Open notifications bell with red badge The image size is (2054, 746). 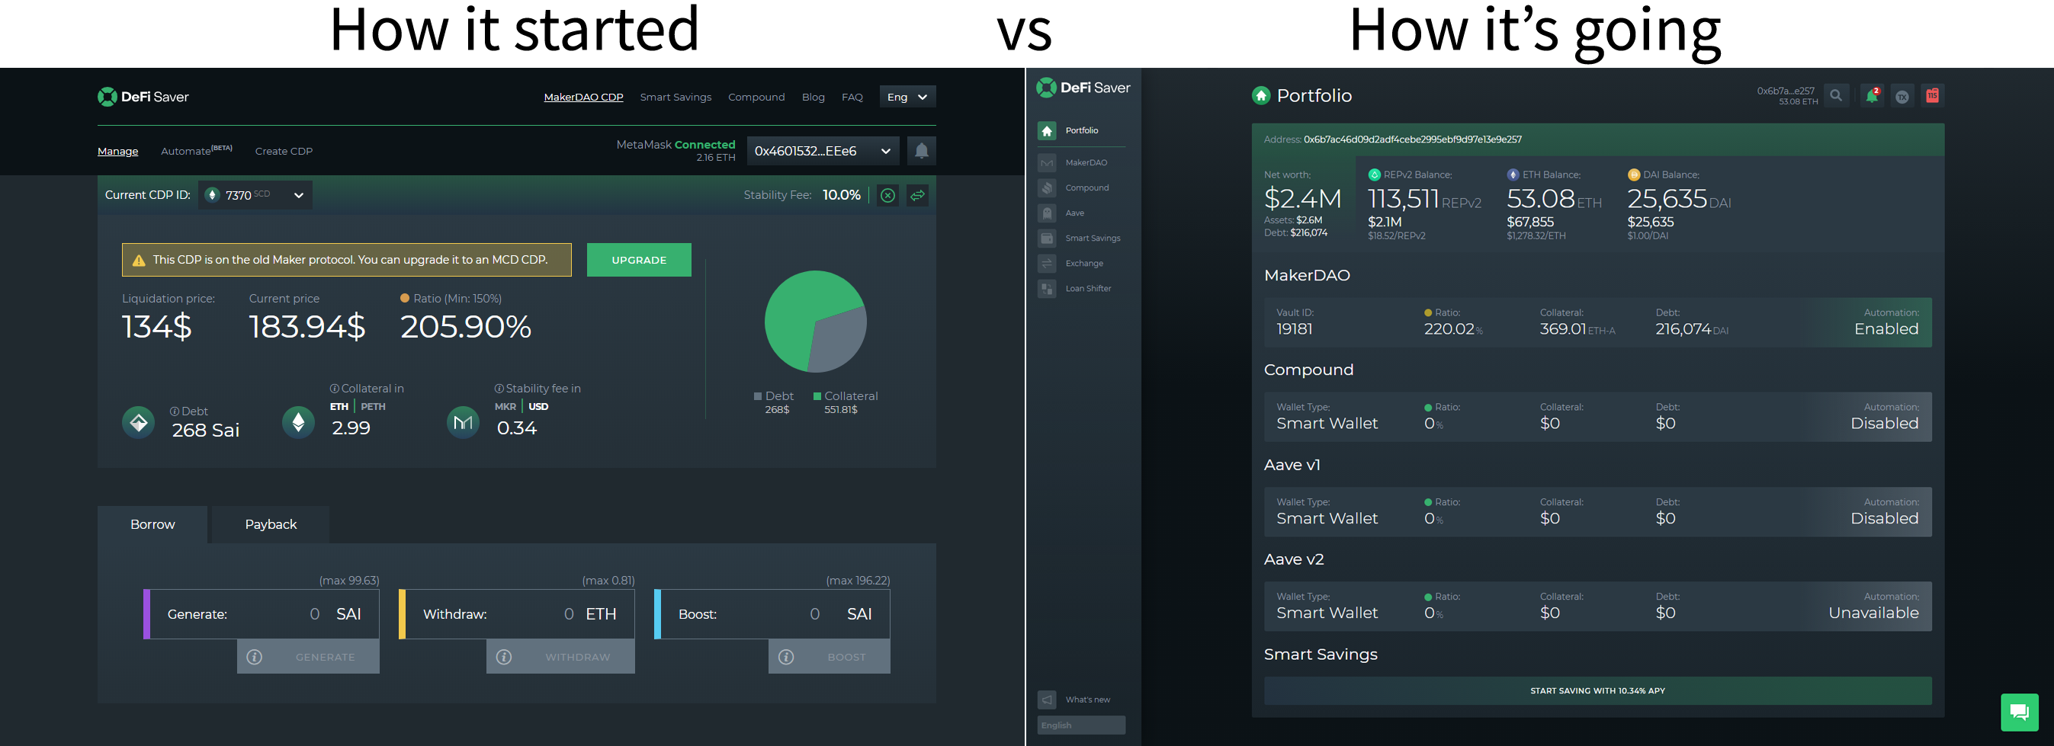1873,96
